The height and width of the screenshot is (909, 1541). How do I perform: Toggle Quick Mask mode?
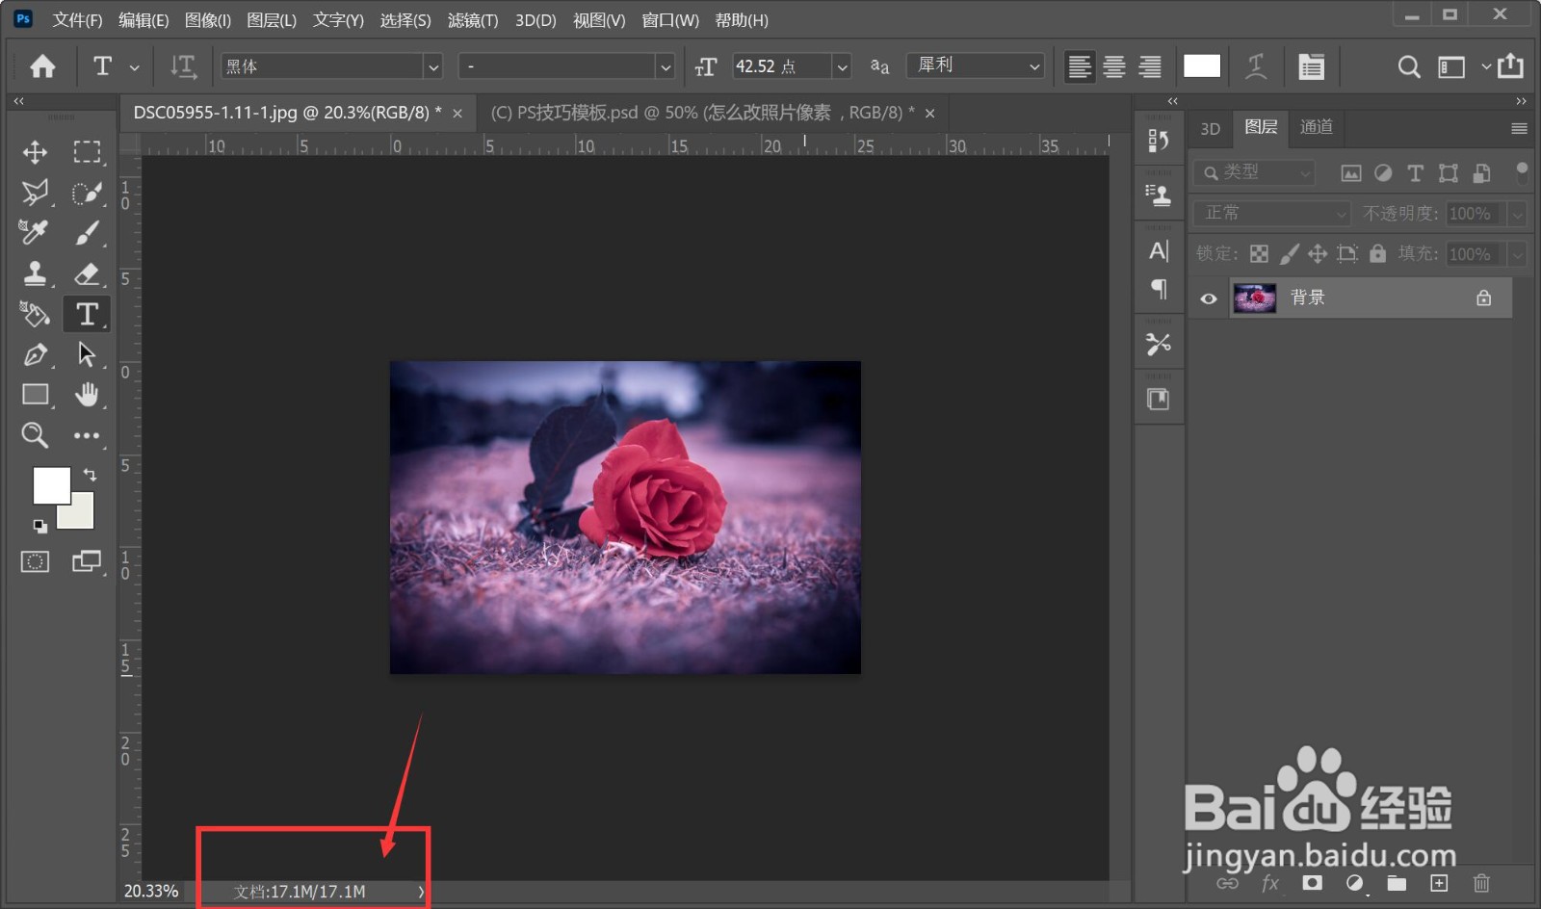click(35, 561)
